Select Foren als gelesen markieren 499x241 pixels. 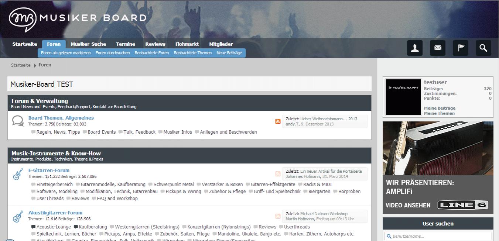point(66,53)
